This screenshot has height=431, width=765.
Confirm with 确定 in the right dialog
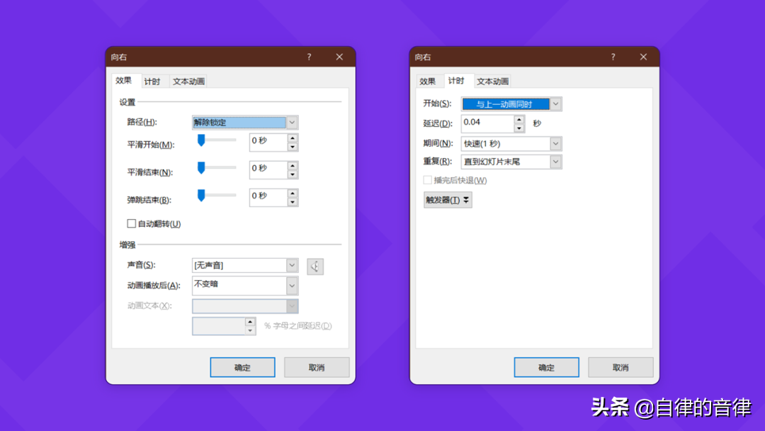[546, 367]
